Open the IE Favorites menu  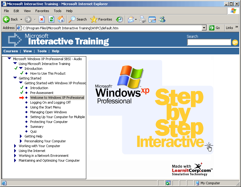point(42,11)
